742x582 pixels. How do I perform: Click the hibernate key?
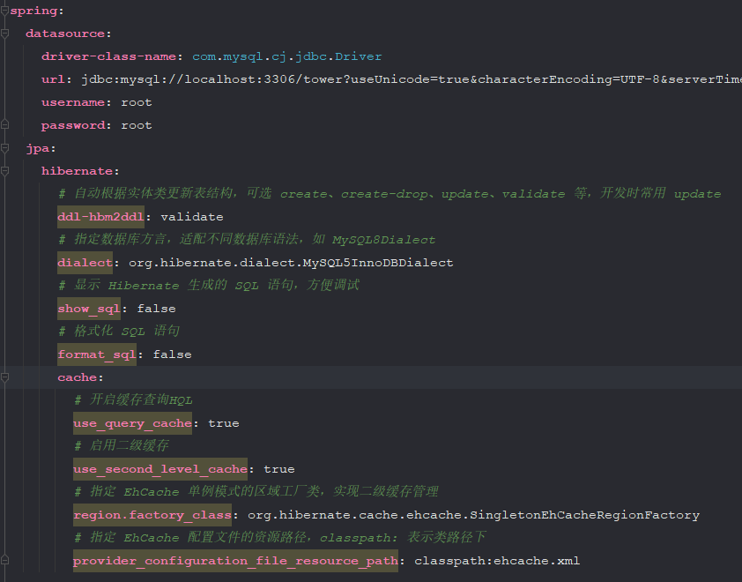(x=77, y=171)
